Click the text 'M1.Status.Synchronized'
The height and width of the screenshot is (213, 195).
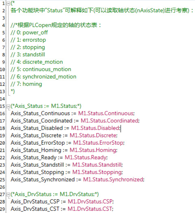pos(113,180)
